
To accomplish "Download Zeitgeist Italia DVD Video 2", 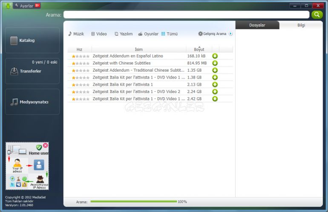I will (215, 92).
